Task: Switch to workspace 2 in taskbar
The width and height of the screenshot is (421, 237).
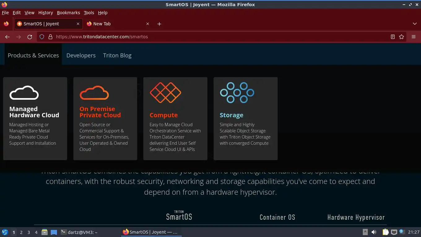Action: coord(21,232)
